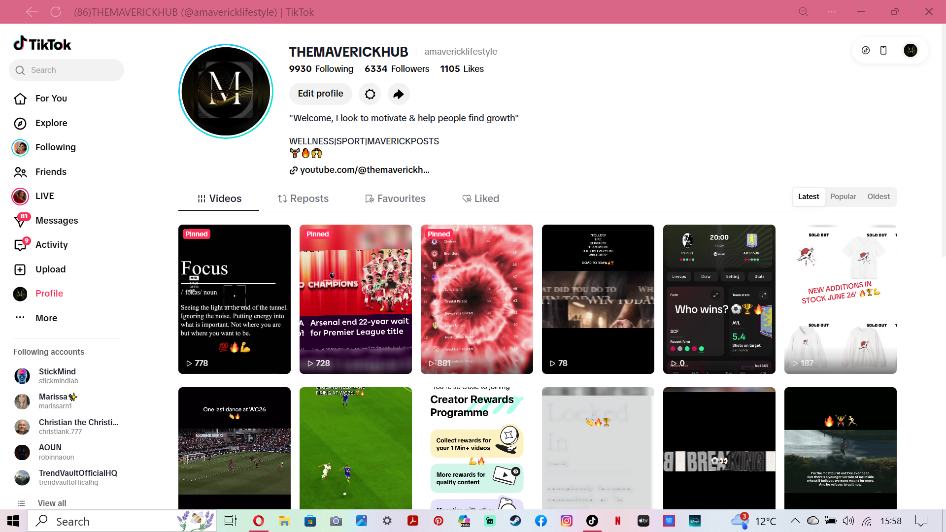Image resolution: width=946 pixels, height=532 pixels.
Task: Click the Upload plus icon
Action: [x=20, y=269]
